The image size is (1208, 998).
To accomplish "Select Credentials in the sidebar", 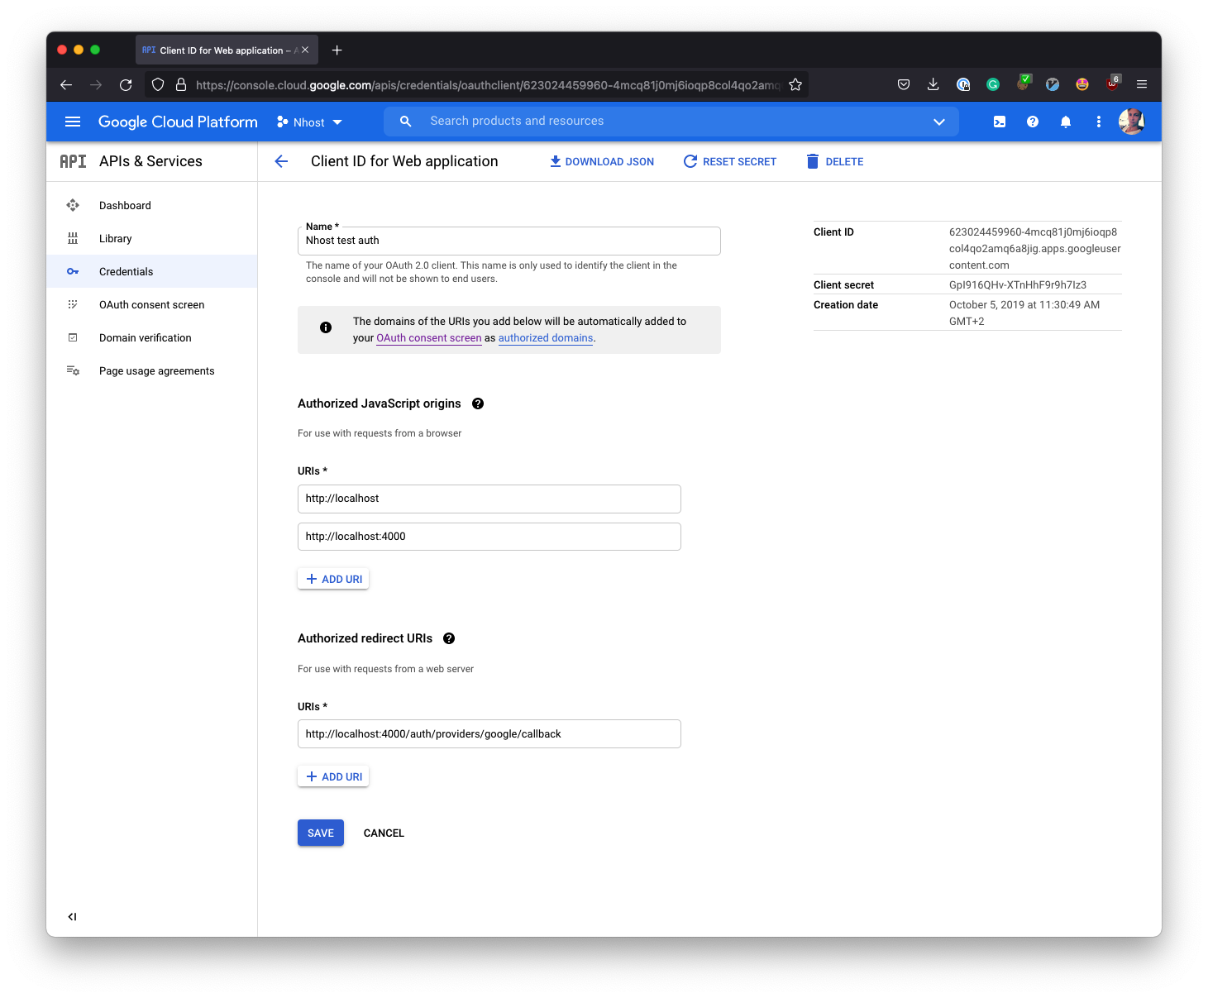I will tap(152, 271).
